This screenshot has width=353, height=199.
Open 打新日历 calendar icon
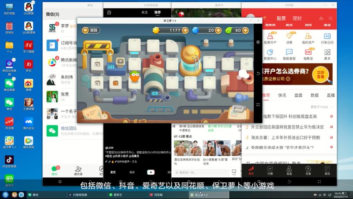(327, 37)
